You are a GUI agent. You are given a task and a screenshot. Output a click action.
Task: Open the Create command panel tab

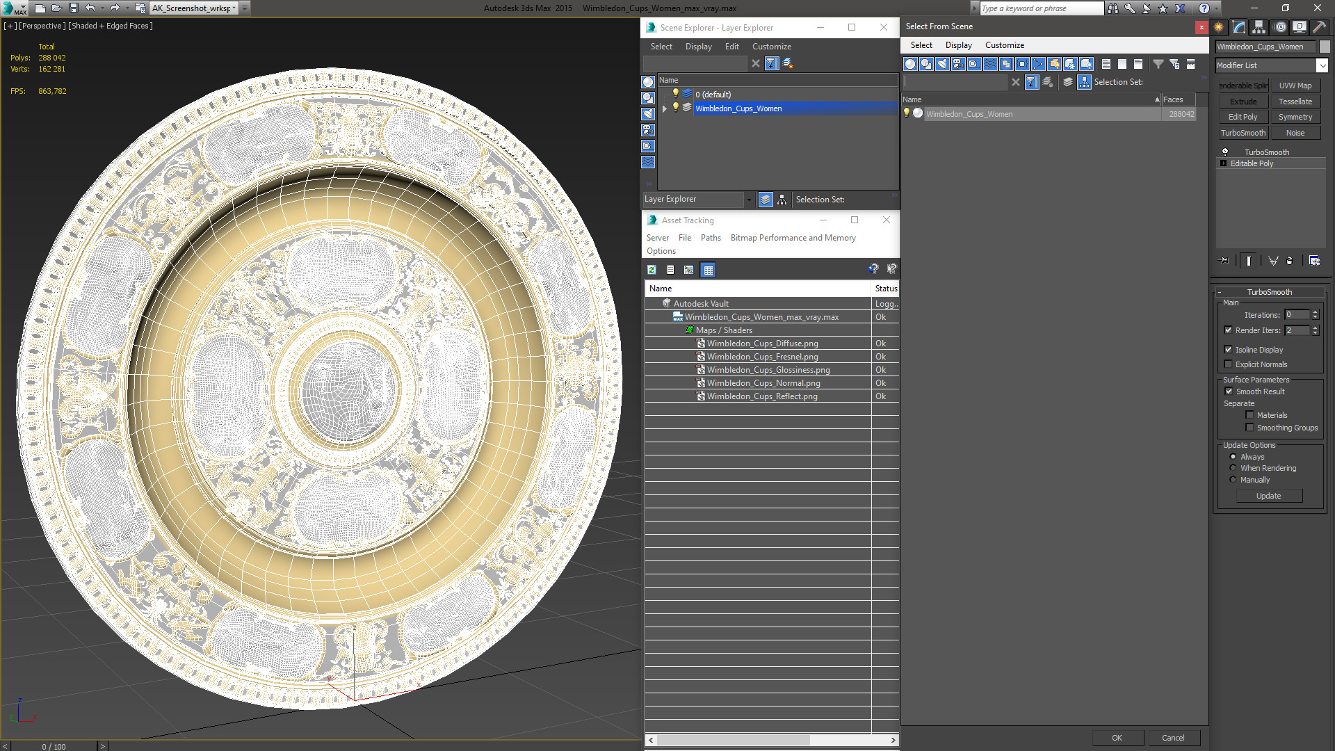1219,27
